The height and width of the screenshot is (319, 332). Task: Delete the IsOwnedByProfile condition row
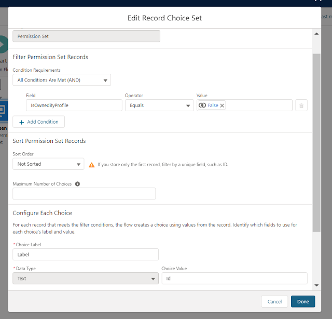(301, 105)
